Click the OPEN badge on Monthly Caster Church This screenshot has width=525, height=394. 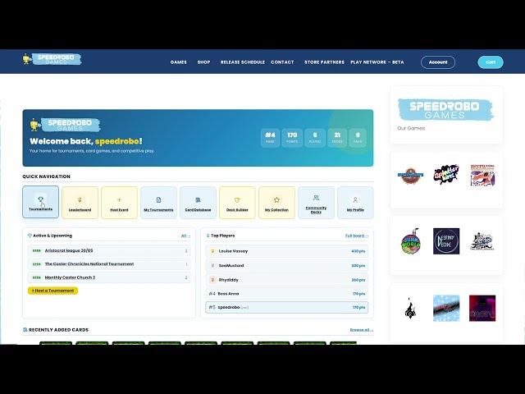tap(36, 277)
